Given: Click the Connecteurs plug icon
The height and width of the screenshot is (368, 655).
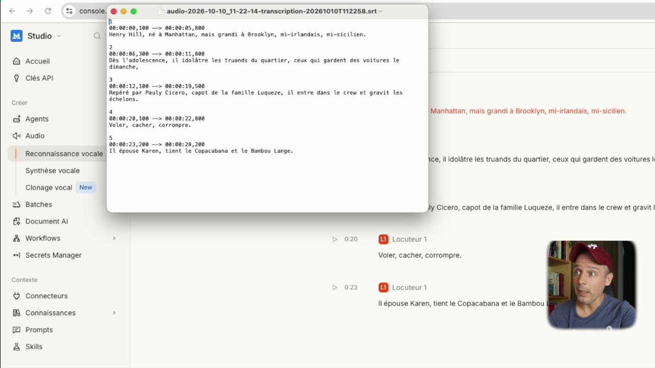Looking at the screenshot, I should (x=16, y=296).
